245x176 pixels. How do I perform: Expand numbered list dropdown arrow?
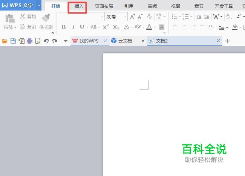click(191, 17)
